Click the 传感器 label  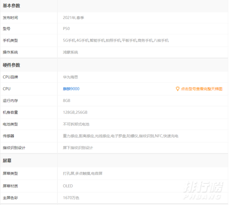click(8, 136)
